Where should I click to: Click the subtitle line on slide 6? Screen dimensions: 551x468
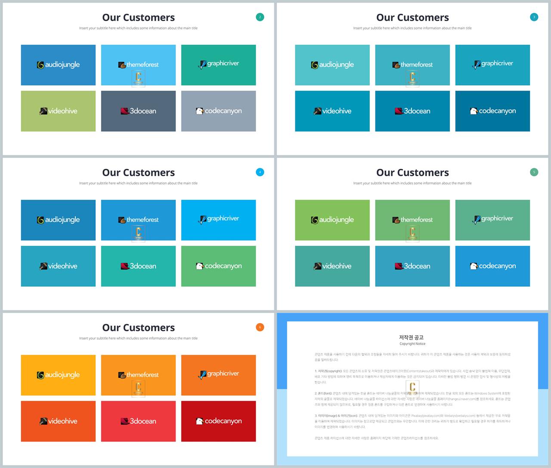pos(138,339)
